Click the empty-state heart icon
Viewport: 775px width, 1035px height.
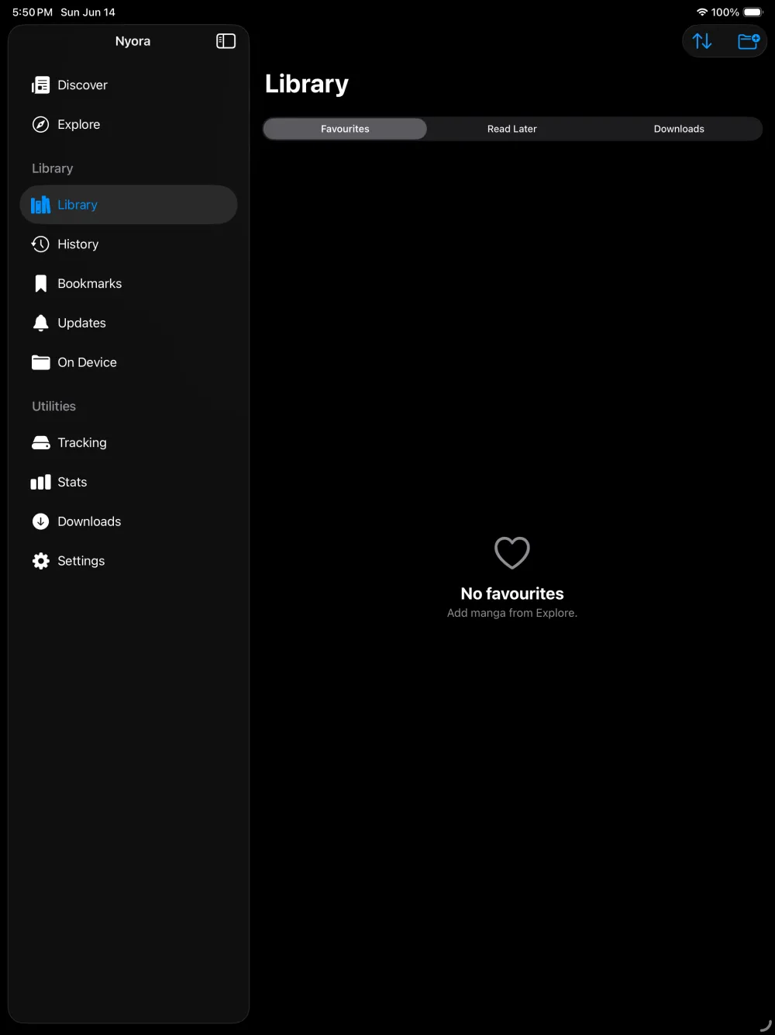[x=512, y=552]
